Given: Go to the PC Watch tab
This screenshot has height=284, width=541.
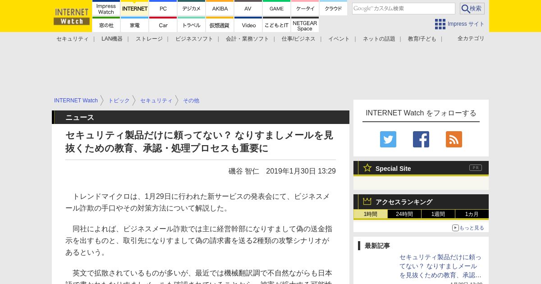Looking at the screenshot, I should click(163, 8).
